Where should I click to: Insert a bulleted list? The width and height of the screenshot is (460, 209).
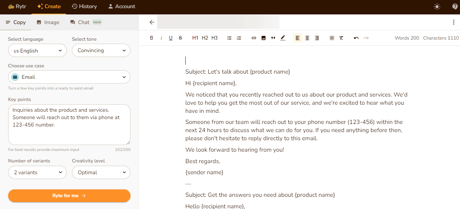229,38
